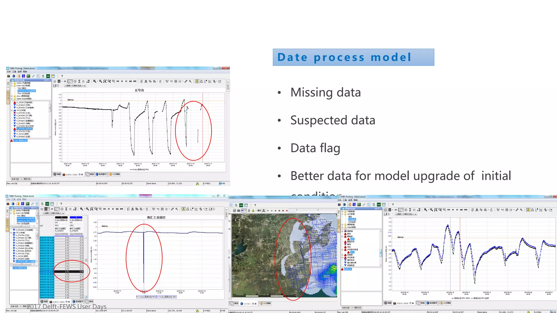Select the highlighted 0.00 cell in the bottom-left table
The width and height of the screenshot is (557, 313).
(x=76, y=271)
